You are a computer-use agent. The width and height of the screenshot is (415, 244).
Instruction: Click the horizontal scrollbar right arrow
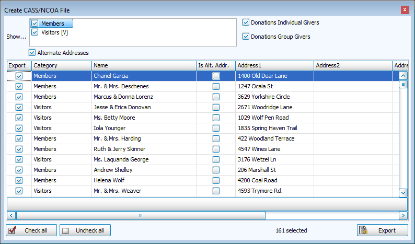402,215
